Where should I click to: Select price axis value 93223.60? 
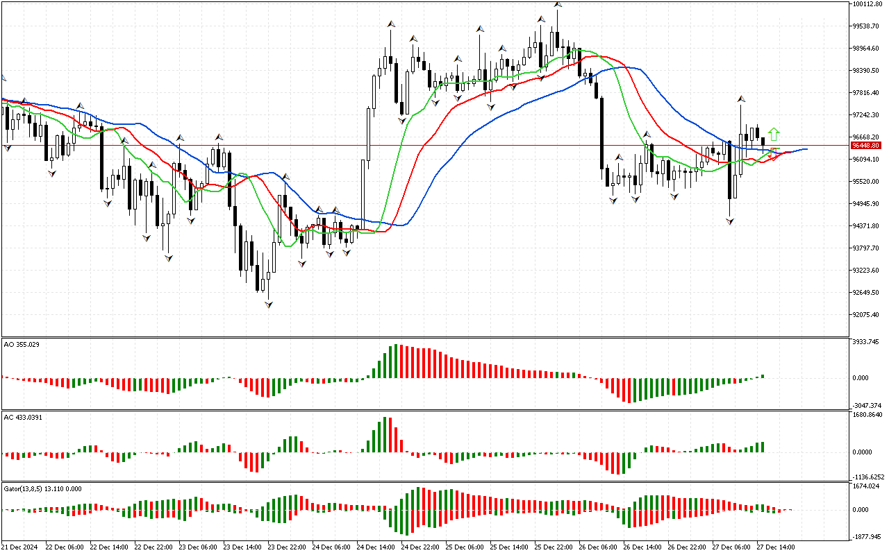coord(867,271)
